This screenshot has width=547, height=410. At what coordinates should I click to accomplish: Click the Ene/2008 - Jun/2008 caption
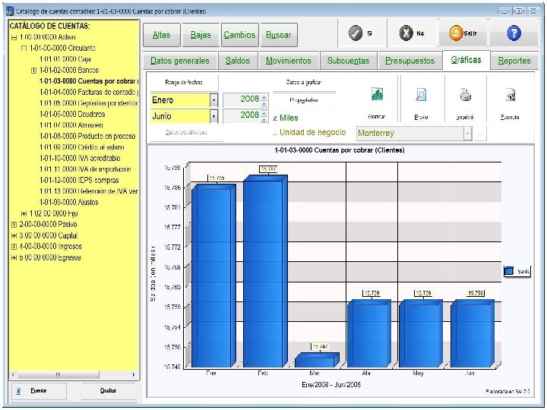(x=331, y=385)
